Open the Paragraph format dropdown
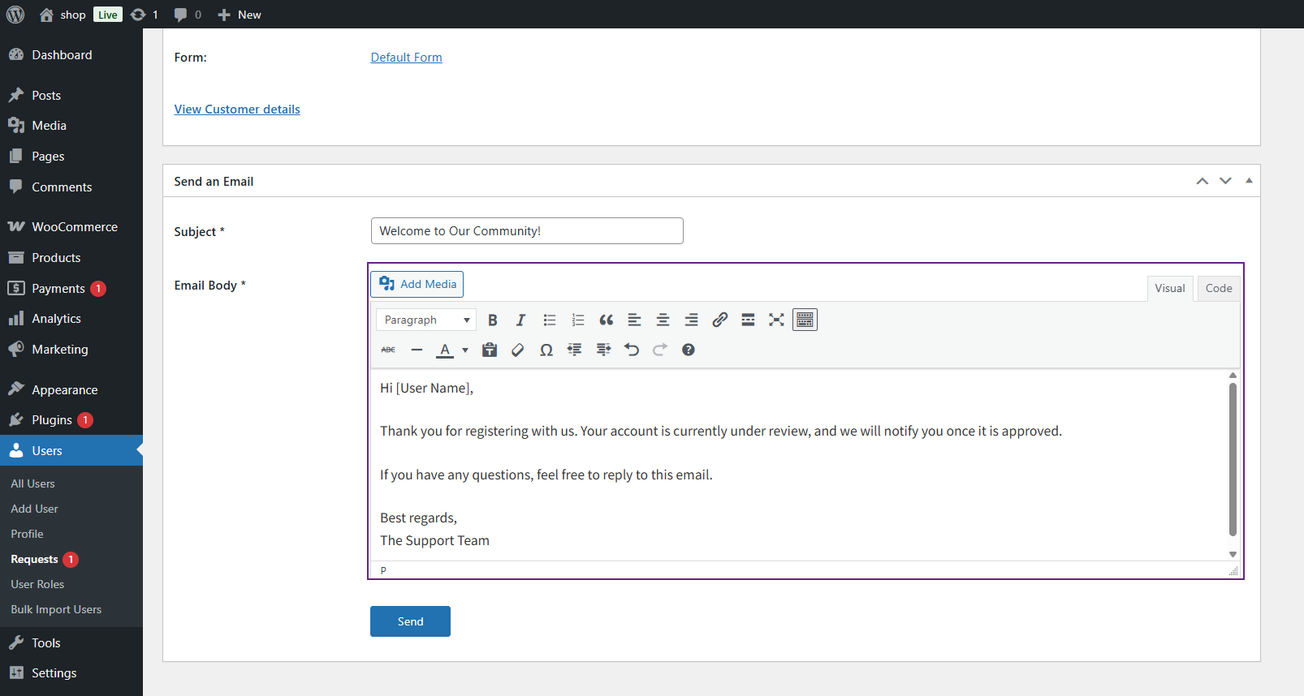The width and height of the screenshot is (1304, 696). (426, 320)
